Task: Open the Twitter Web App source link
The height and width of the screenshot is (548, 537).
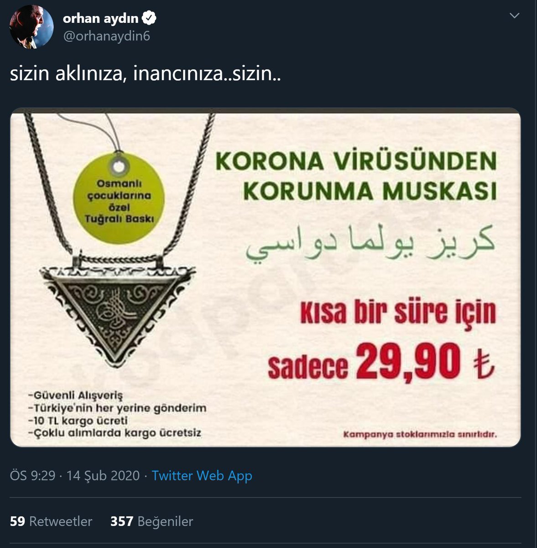Action: [x=202, y=475]
